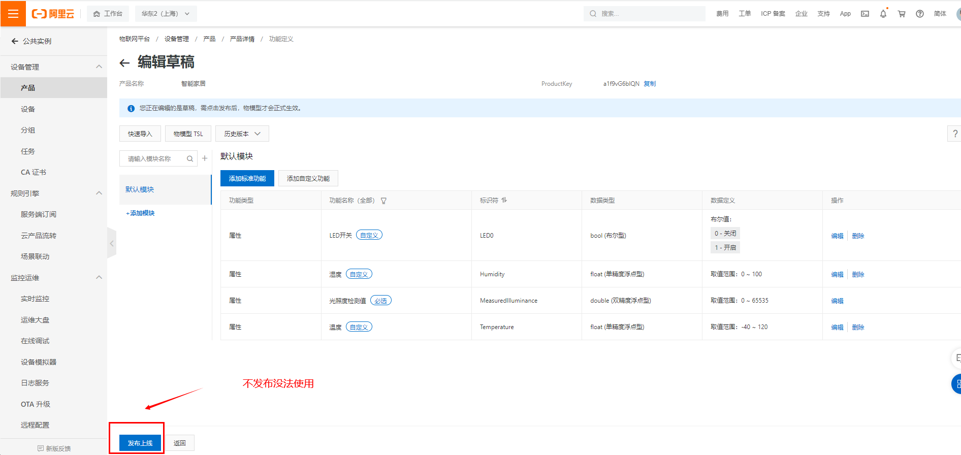
Task: Collapse the 监控运维 section
Action: point(99,277)
